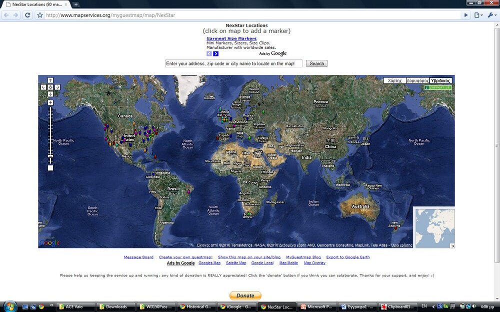Pan the map up using the arrow control
This screenshot has height=312, width=500.
[50, 80]
